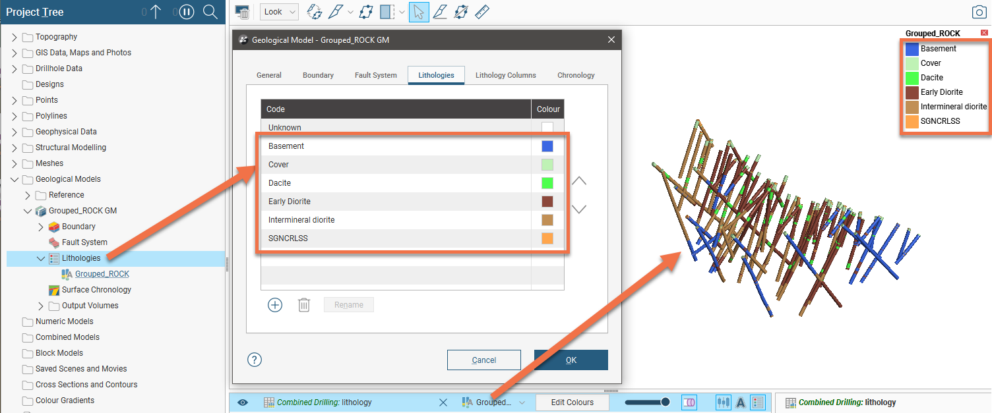Screen dimensions: 992x413
Task: Select the Intermineral diorite row
Action: click(412, 220)
